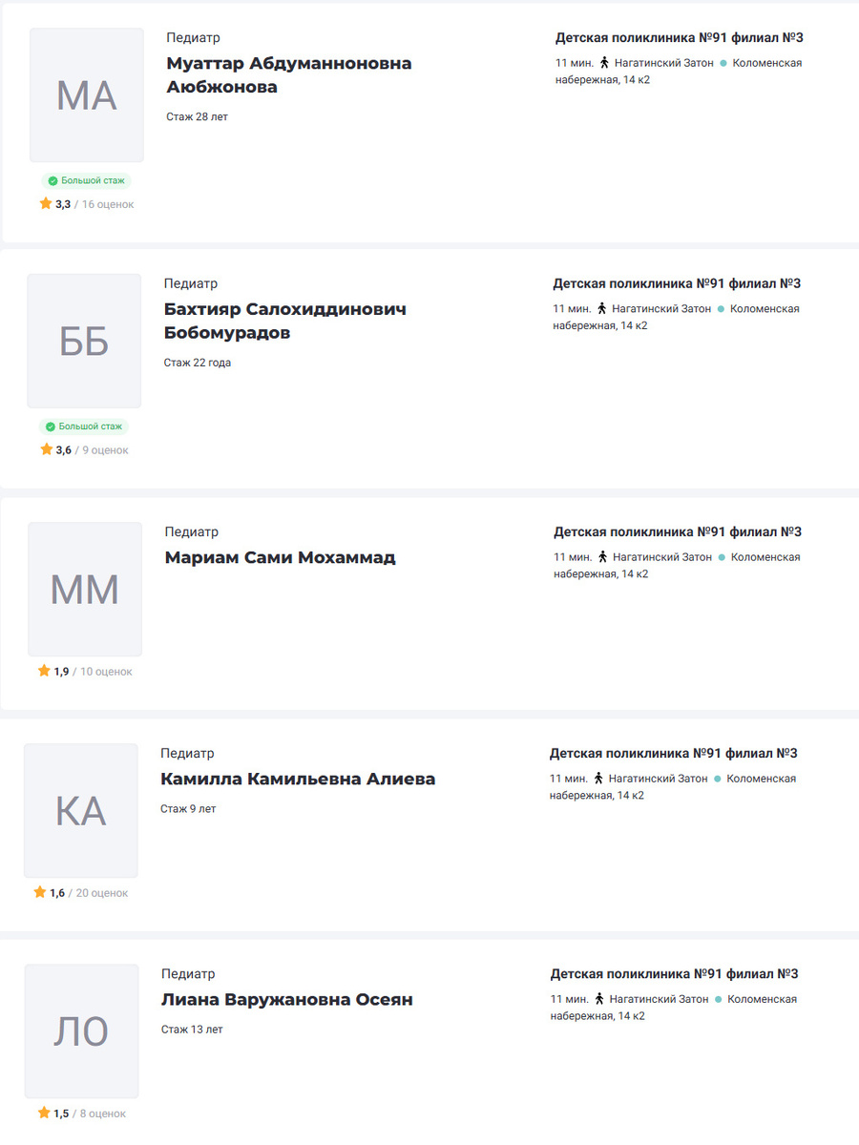The width and height of the screenshot is (859, 1145).
Task: Open clinic link in Лиана Осеян card
Action: (x=674, y=974)
